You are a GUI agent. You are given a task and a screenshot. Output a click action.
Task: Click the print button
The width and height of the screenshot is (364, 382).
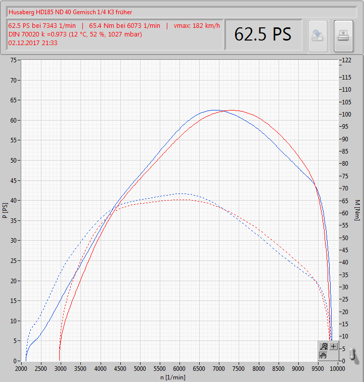343,35
